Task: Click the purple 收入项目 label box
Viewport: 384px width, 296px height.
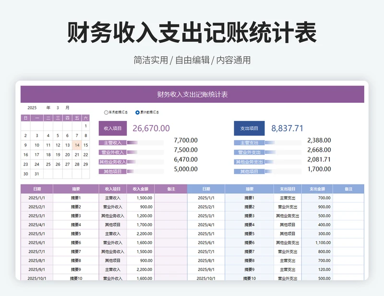Action: [113, 128]
